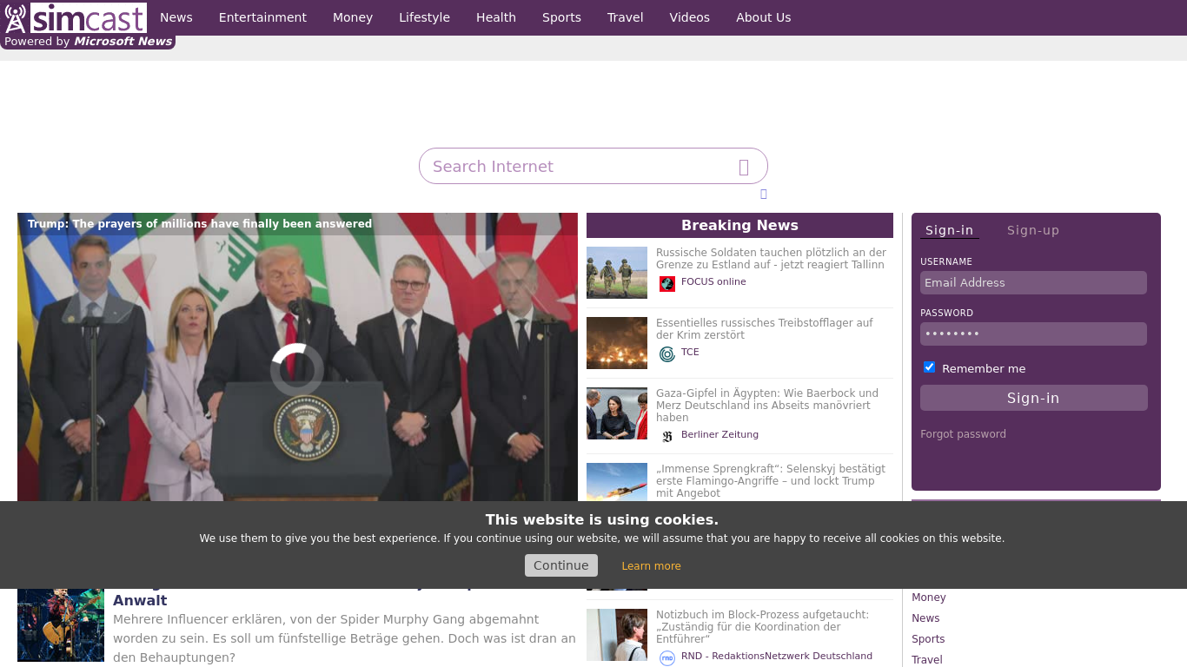Viewport: 1187px width, 667px height.
Task: Toggle the Remember me checkbox
Action: [x=929, y=367]
